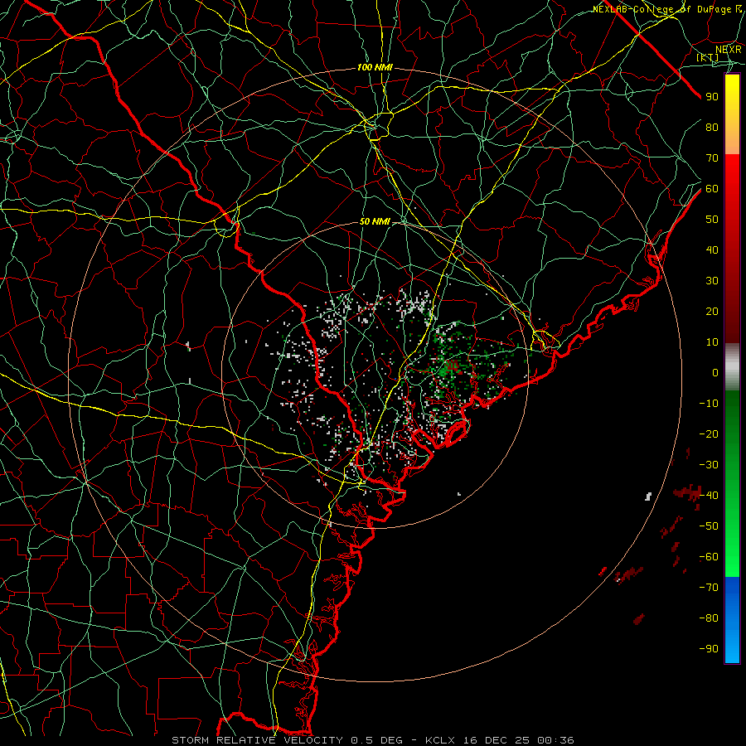
Task: Click the [KT] units label
Action: tap(708, 57)
